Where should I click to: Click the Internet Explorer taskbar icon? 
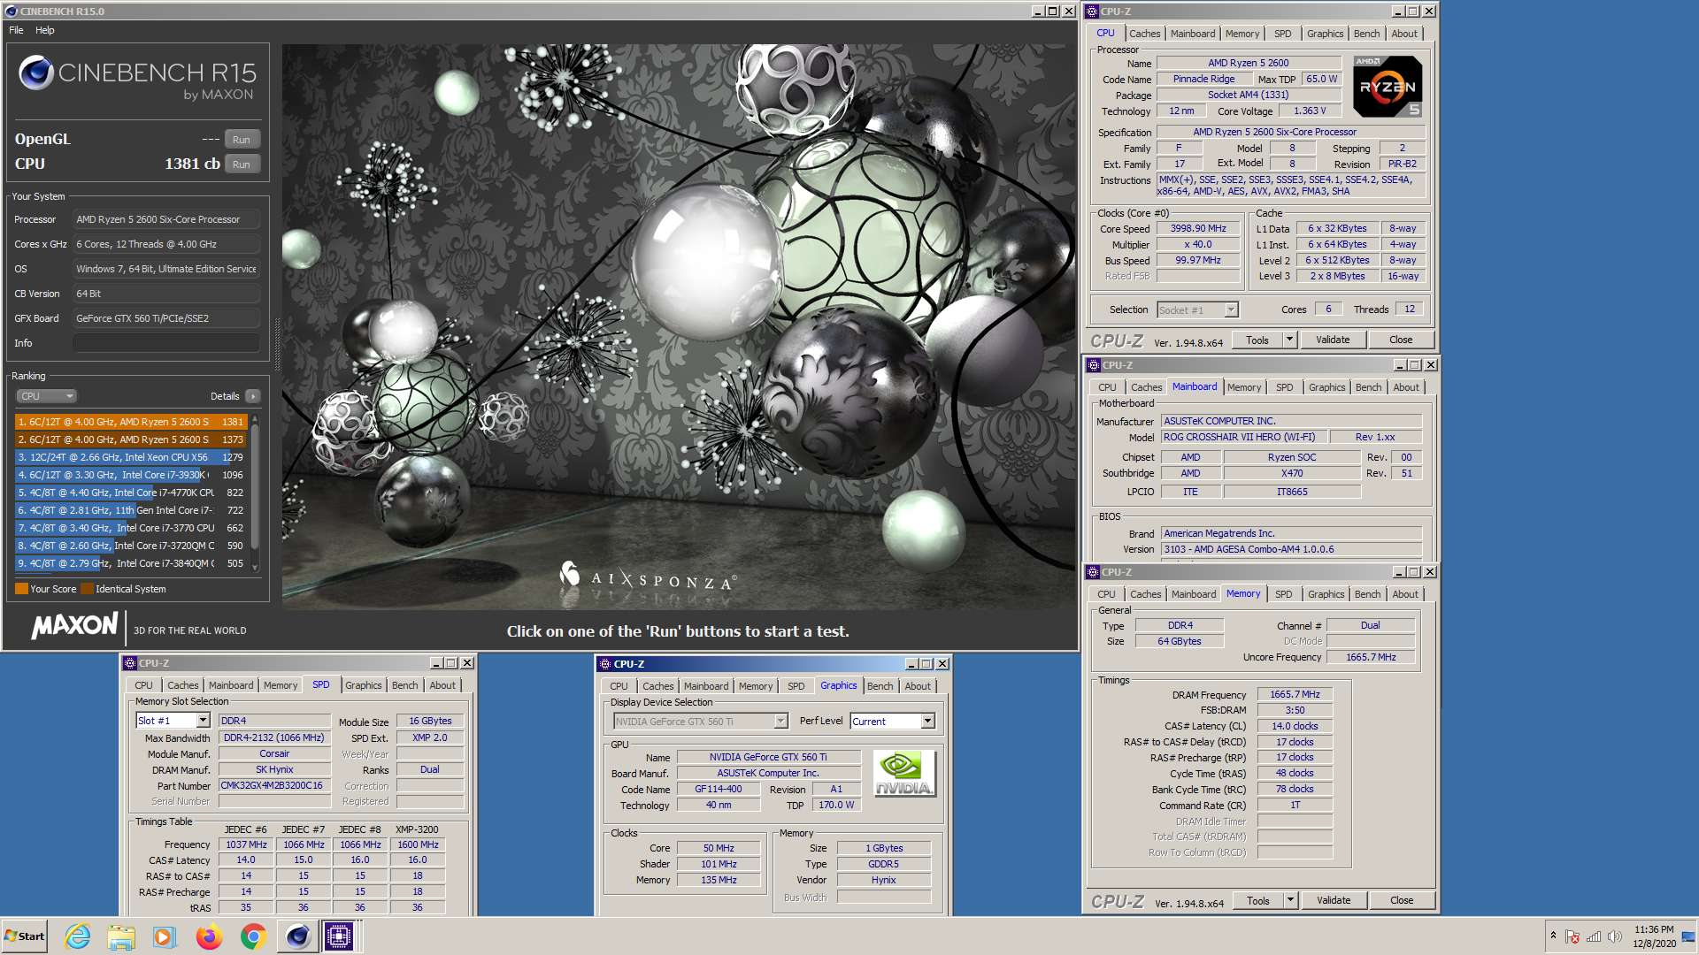pos(78,936)
